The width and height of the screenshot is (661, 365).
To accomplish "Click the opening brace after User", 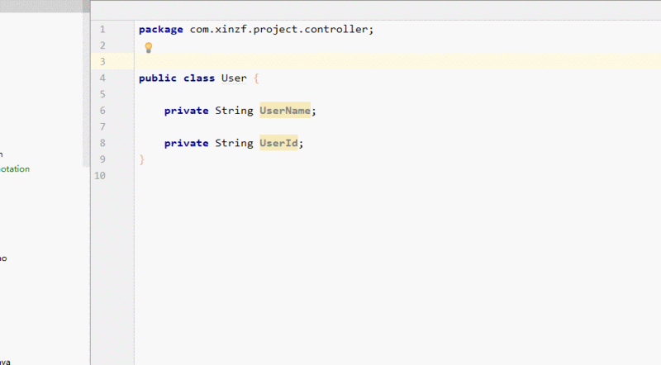I will coord(257,78).
